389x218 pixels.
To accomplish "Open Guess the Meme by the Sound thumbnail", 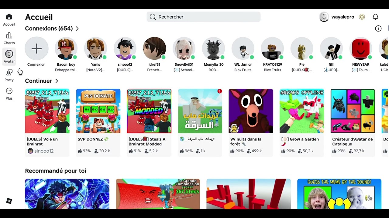I will pos(339,194).
